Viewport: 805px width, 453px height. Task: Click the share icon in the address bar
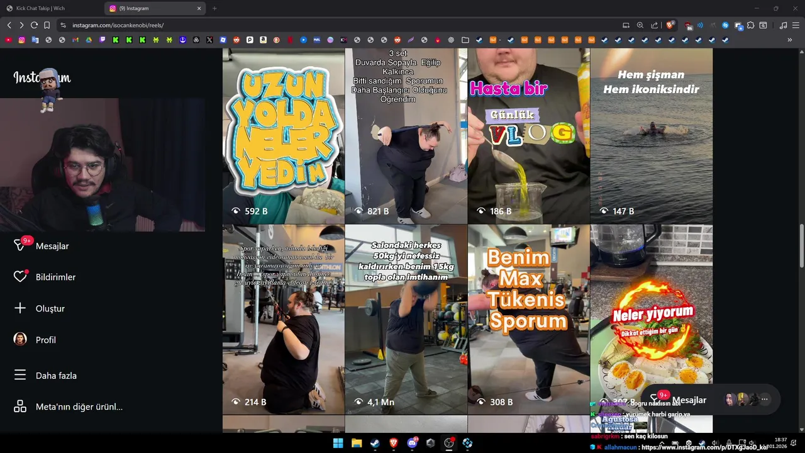tap(655, 25)
